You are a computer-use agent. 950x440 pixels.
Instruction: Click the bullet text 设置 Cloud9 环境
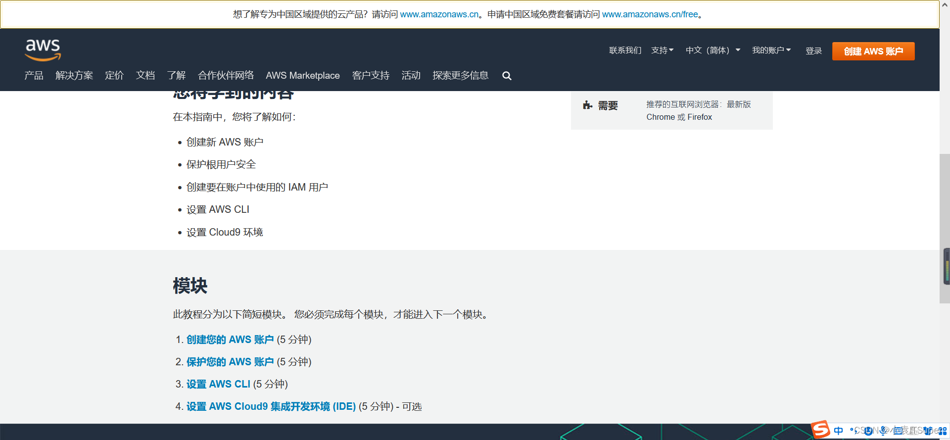tap(225, 232)
